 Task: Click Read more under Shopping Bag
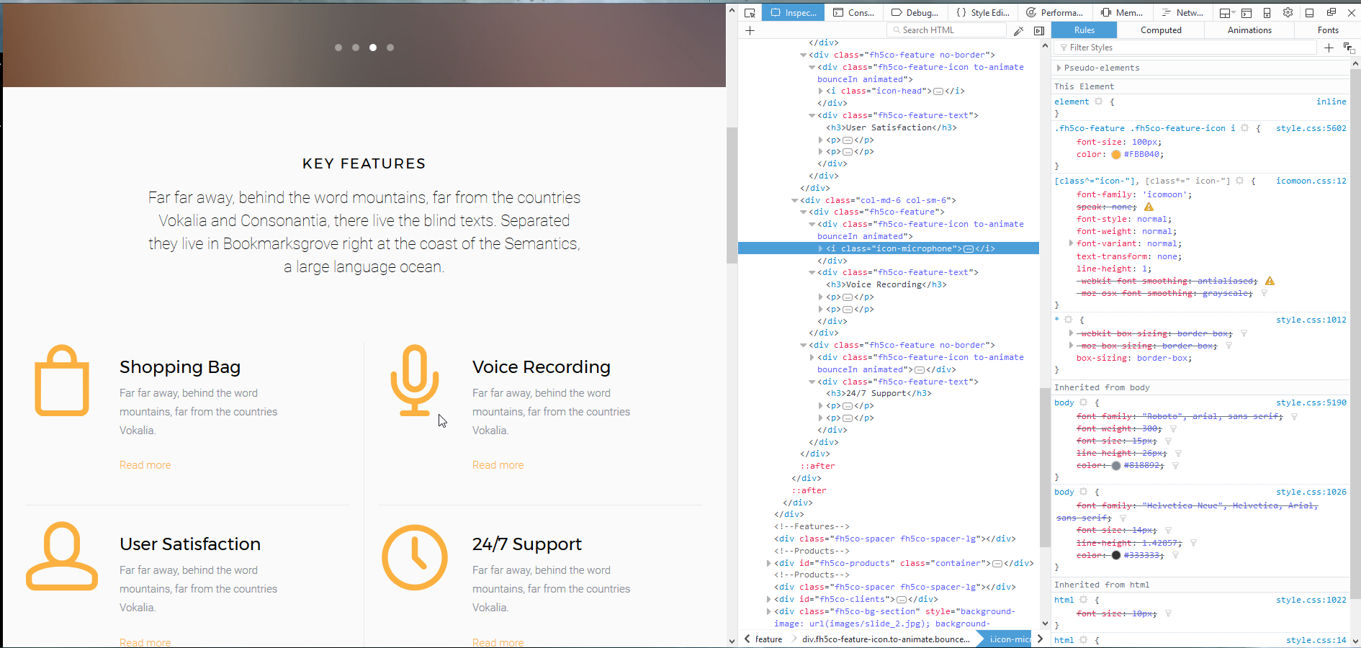click(x=145, y=465)
